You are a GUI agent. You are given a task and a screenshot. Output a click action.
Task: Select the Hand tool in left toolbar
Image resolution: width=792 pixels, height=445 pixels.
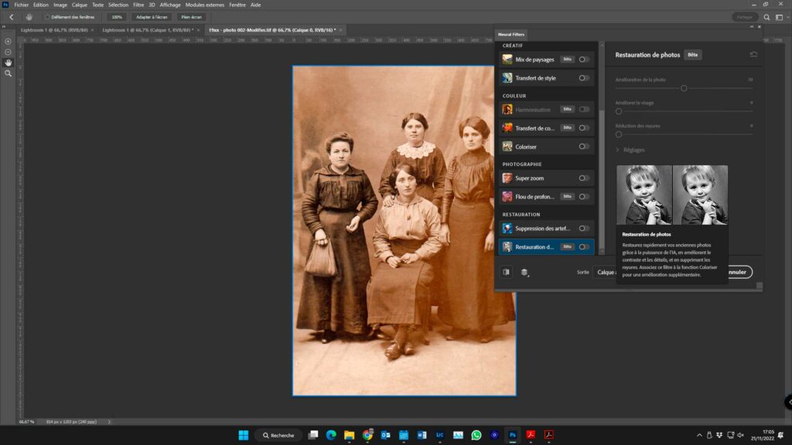click(9, 63)
